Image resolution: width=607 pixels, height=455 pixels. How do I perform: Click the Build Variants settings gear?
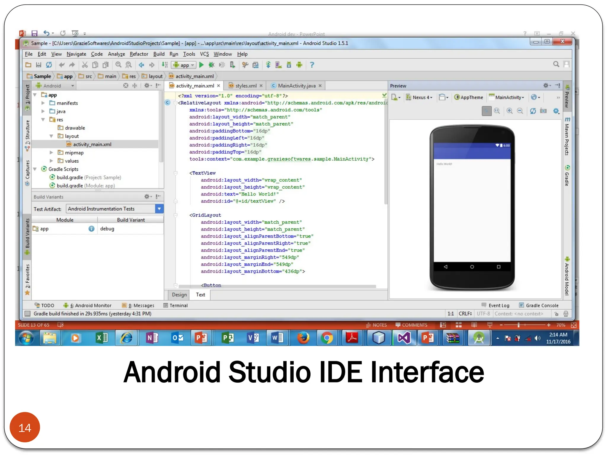point(147,196)
